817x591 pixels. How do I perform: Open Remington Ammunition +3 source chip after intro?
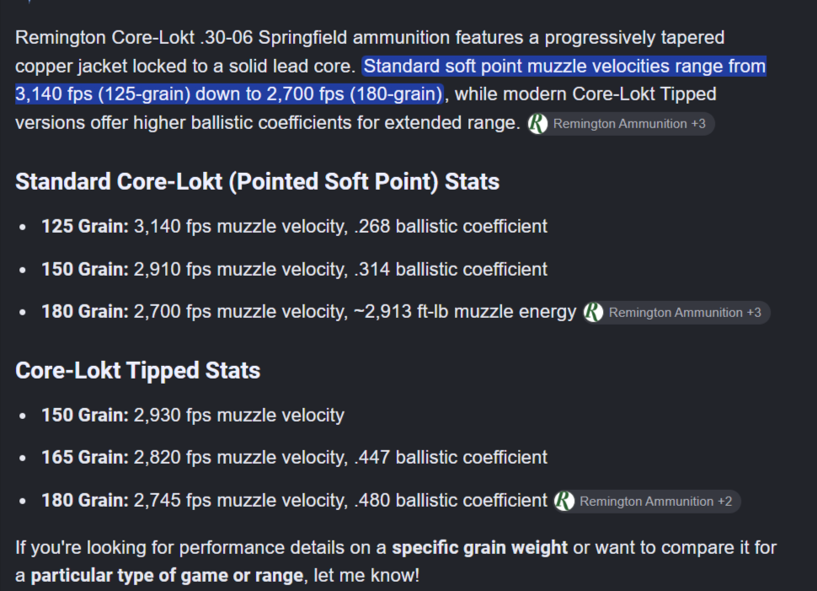(x=621, y=124)
